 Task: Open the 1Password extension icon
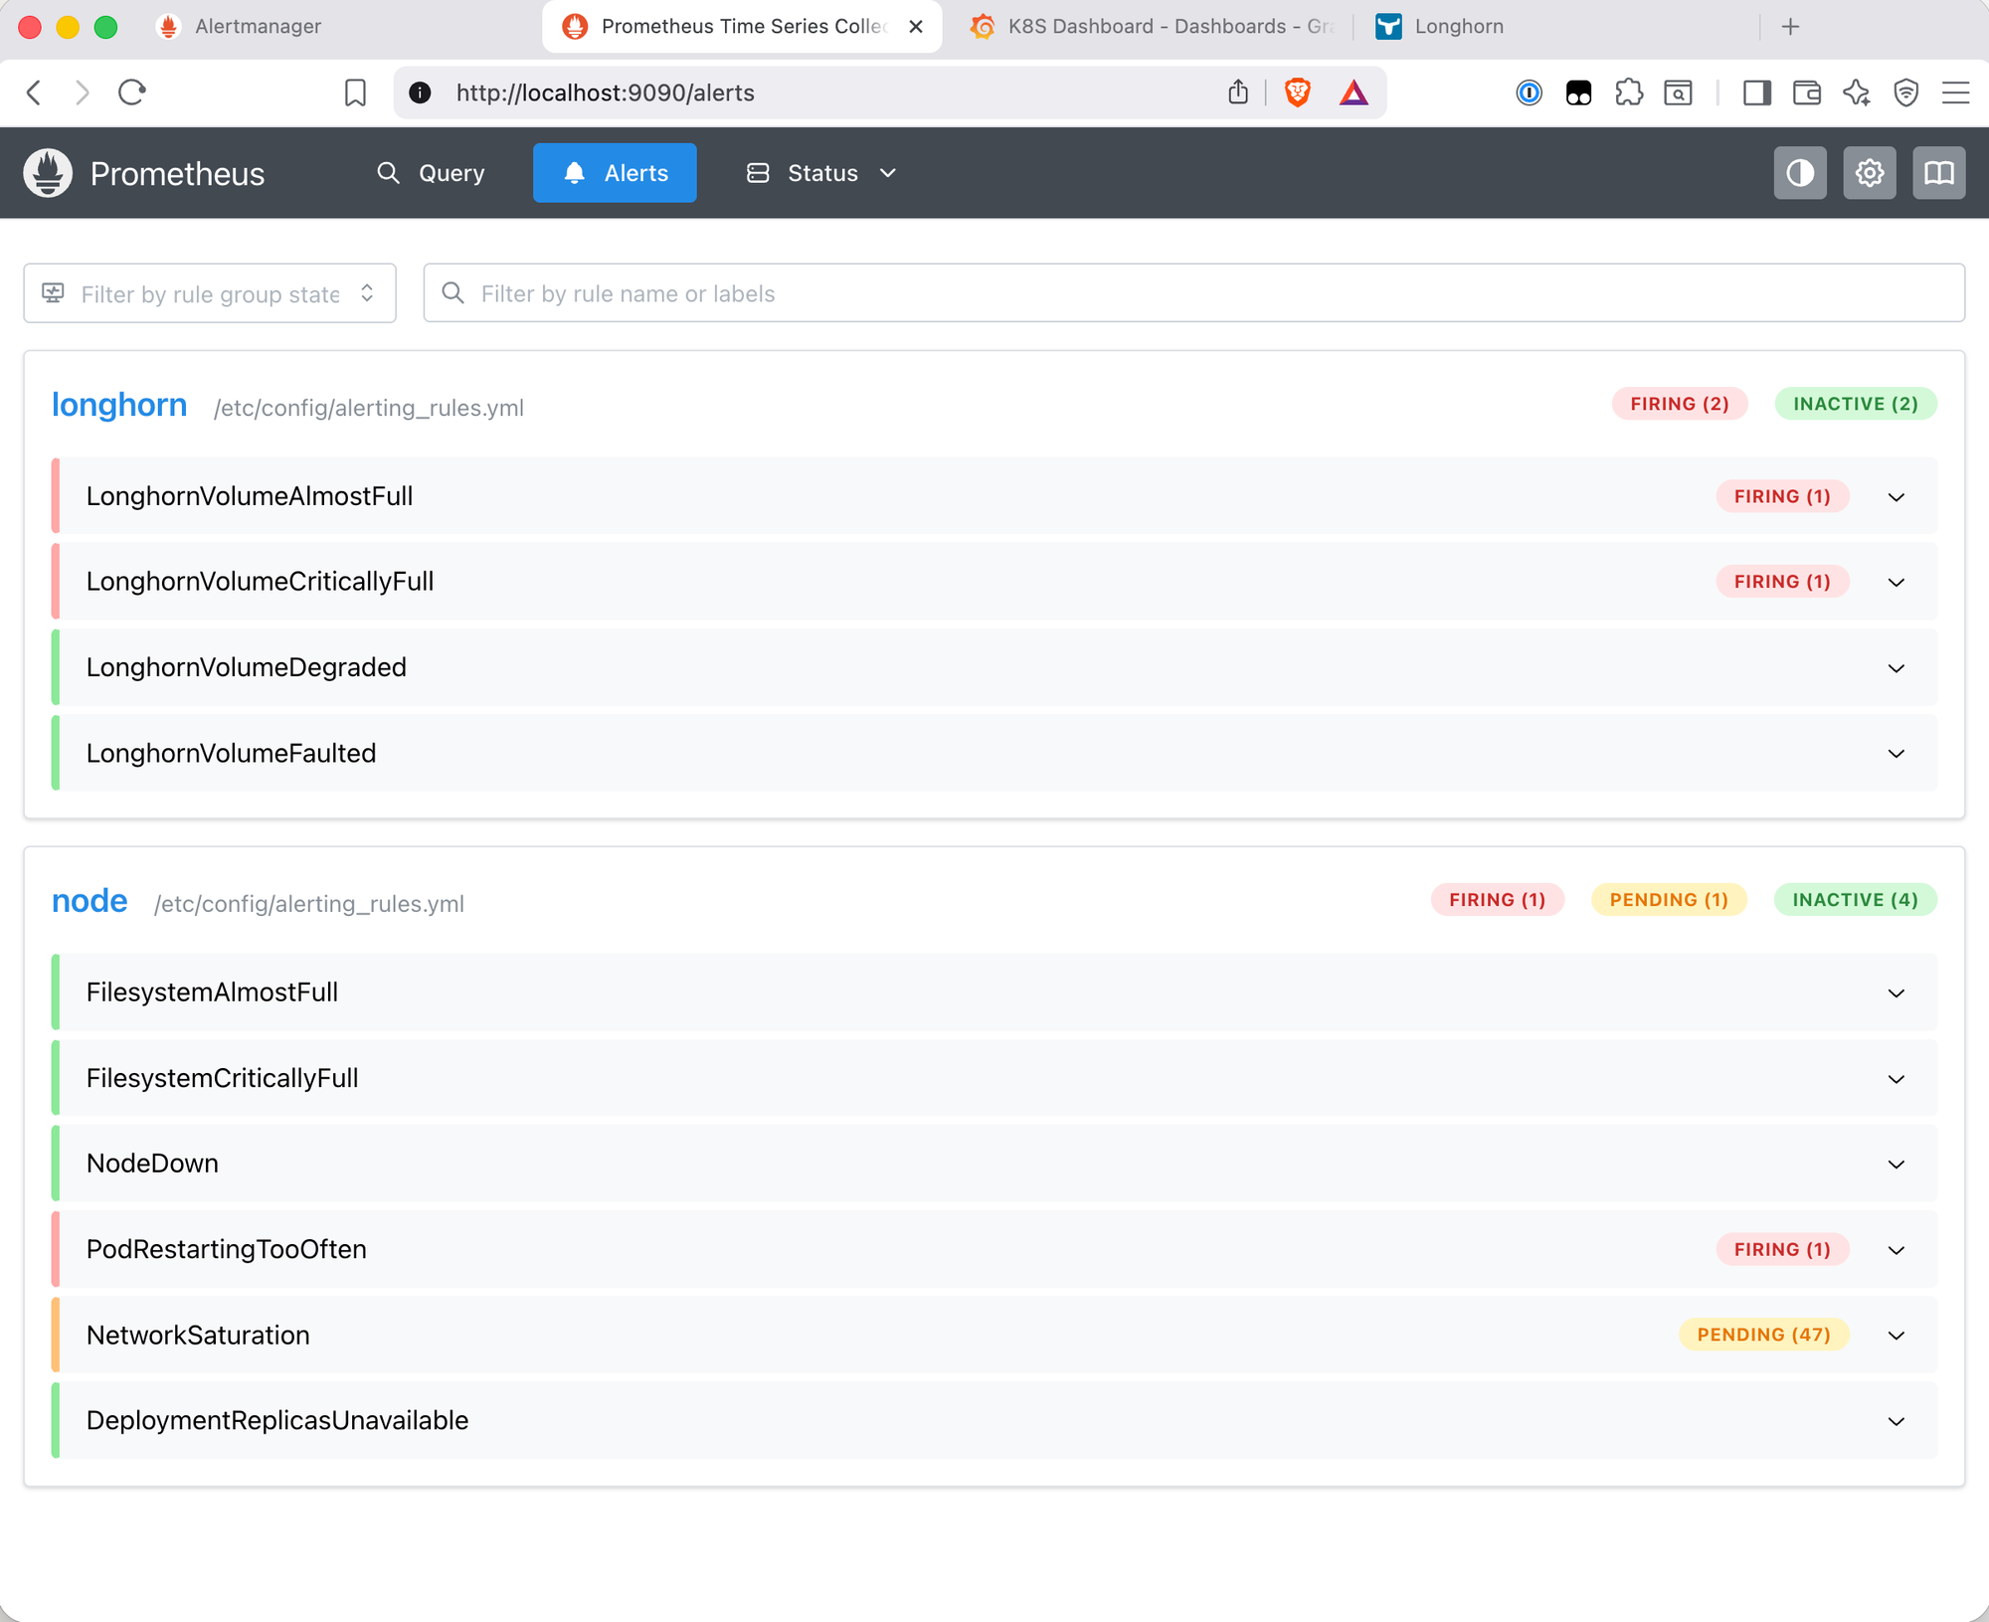1529,92
